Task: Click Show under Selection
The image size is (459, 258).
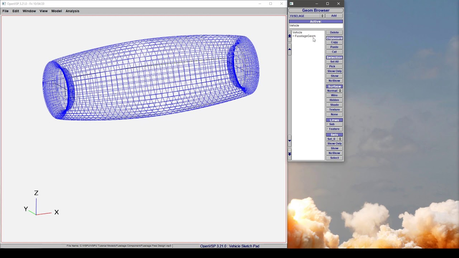Action: [334, 76]
